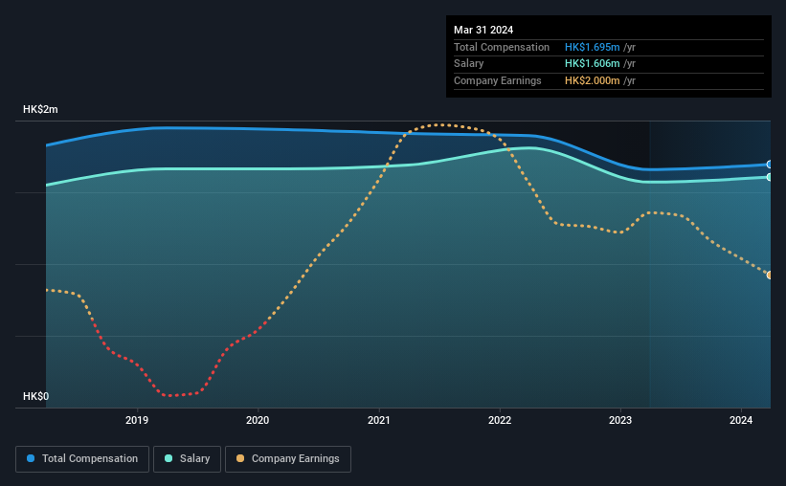Screen dimensions: 786x486
Task: Click the blue Total Compensation end marker
Action: 770,165
